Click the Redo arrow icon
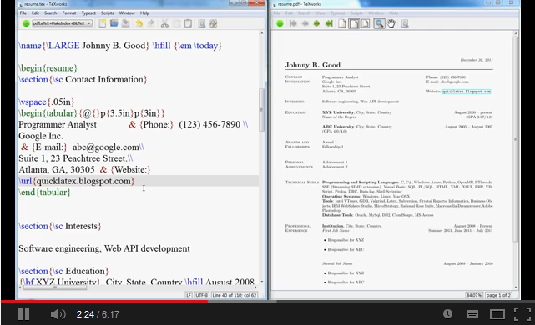 (151, 23)
